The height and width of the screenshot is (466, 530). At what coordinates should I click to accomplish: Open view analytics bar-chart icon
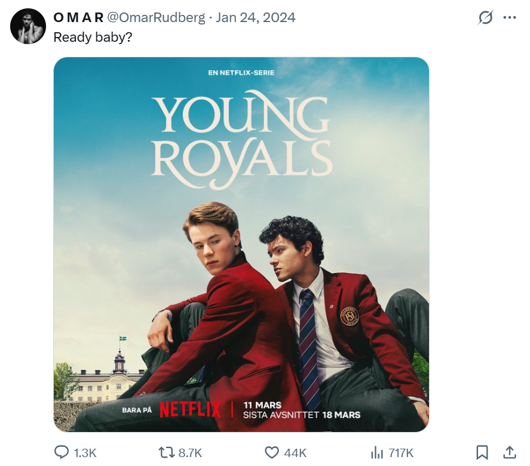376,453
